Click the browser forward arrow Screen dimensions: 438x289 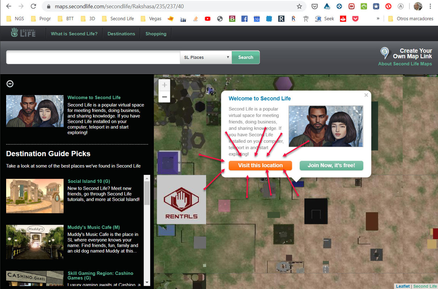21,6
